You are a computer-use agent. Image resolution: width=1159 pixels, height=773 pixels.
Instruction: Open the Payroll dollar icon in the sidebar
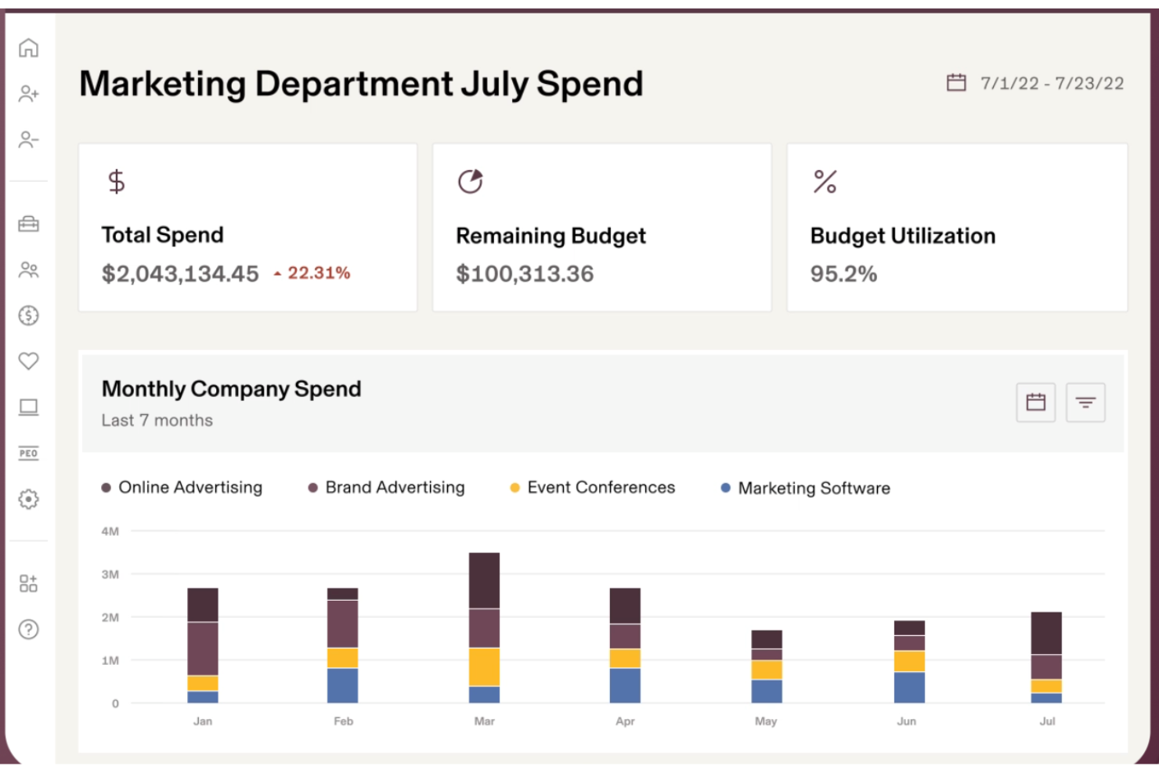29,316
